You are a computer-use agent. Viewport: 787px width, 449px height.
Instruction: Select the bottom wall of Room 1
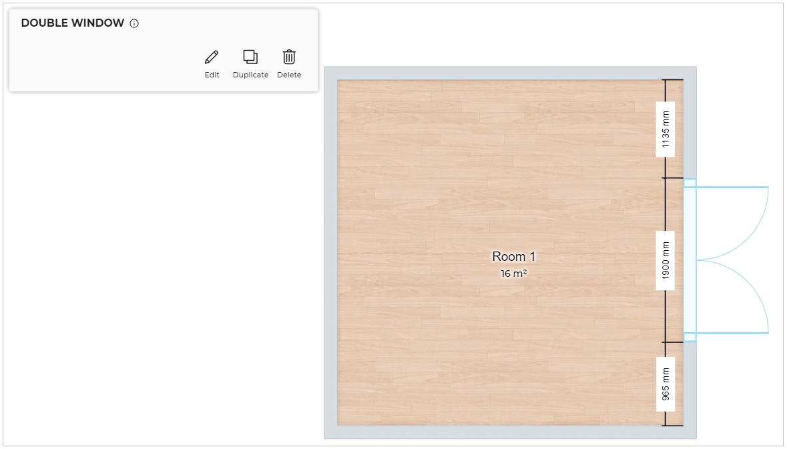click(x=507, y=432)
